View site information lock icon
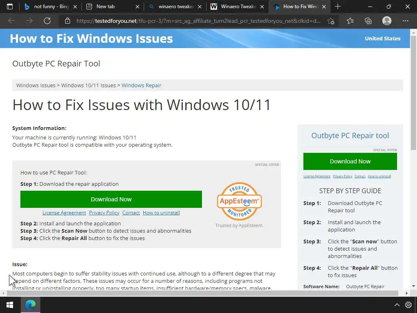 (x=68, y=21)
